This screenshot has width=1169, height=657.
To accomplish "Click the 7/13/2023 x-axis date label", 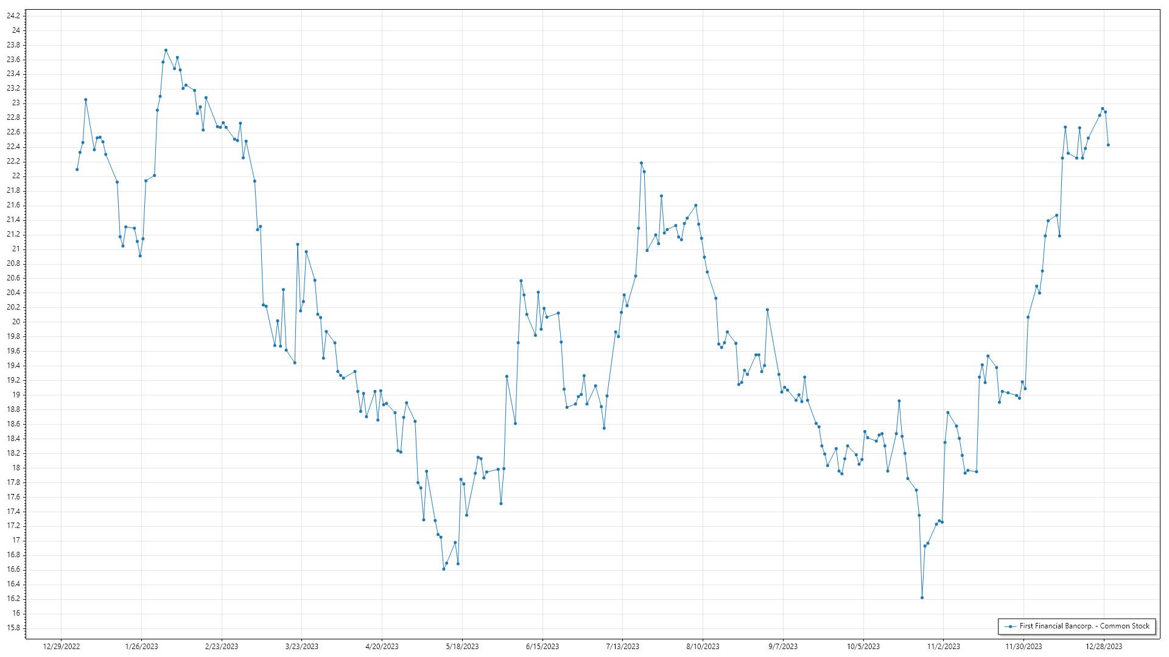I will click(x=622, y=647).
